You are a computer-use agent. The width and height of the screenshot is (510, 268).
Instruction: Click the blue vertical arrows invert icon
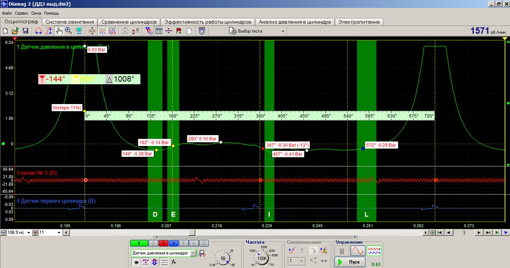[x=154, y=262]
